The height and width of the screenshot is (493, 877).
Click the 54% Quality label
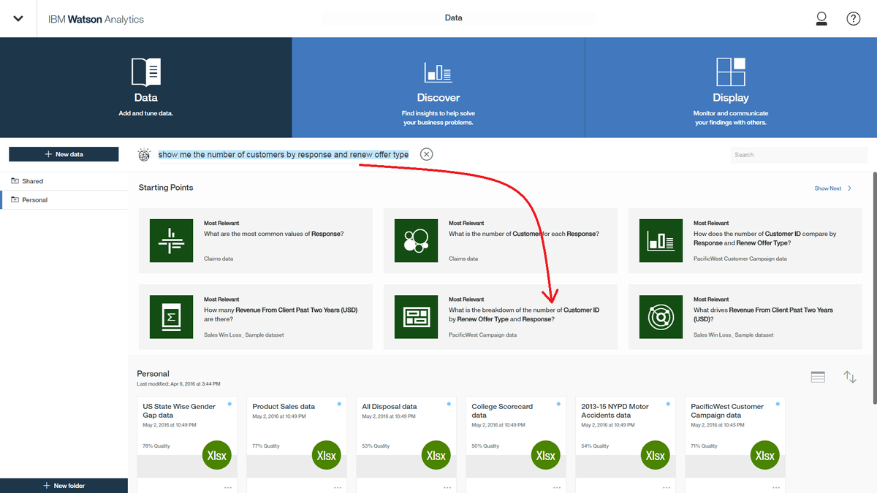tap(595, 446)
